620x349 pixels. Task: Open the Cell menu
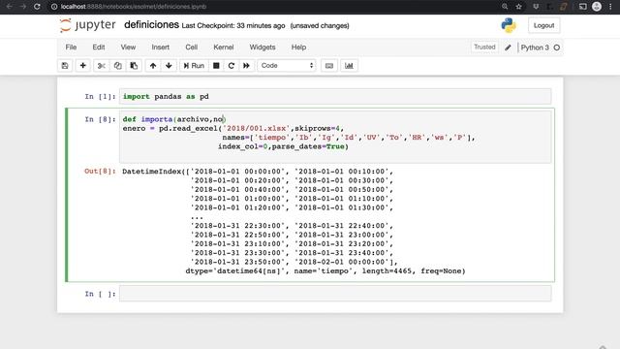click(192, 48)
